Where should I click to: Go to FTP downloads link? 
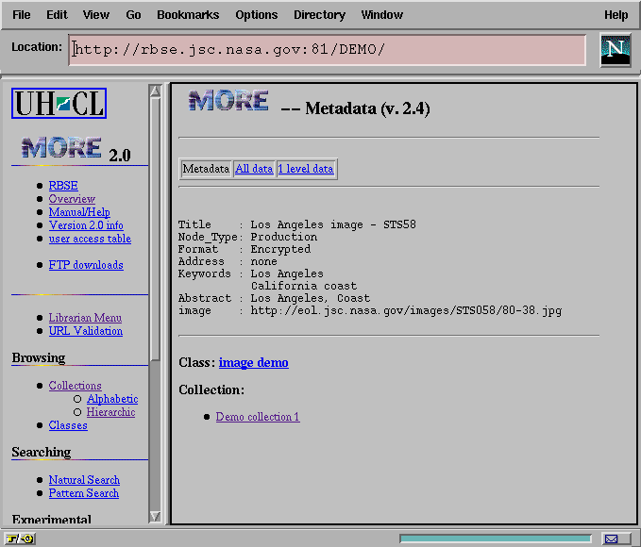[86, 265]
